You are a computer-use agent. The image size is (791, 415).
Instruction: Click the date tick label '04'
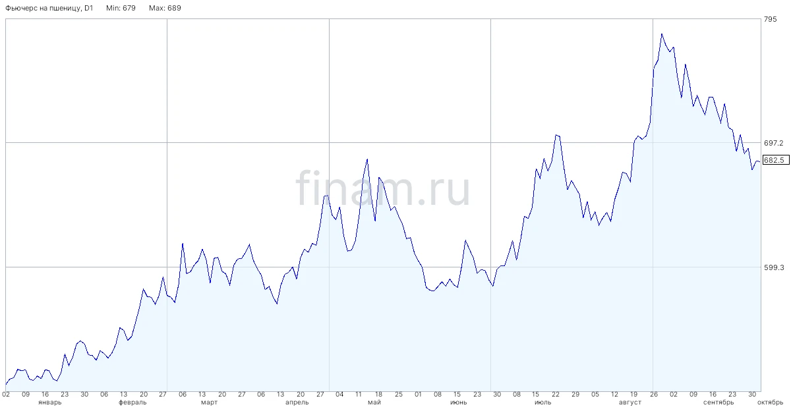(x=339, y=395)
